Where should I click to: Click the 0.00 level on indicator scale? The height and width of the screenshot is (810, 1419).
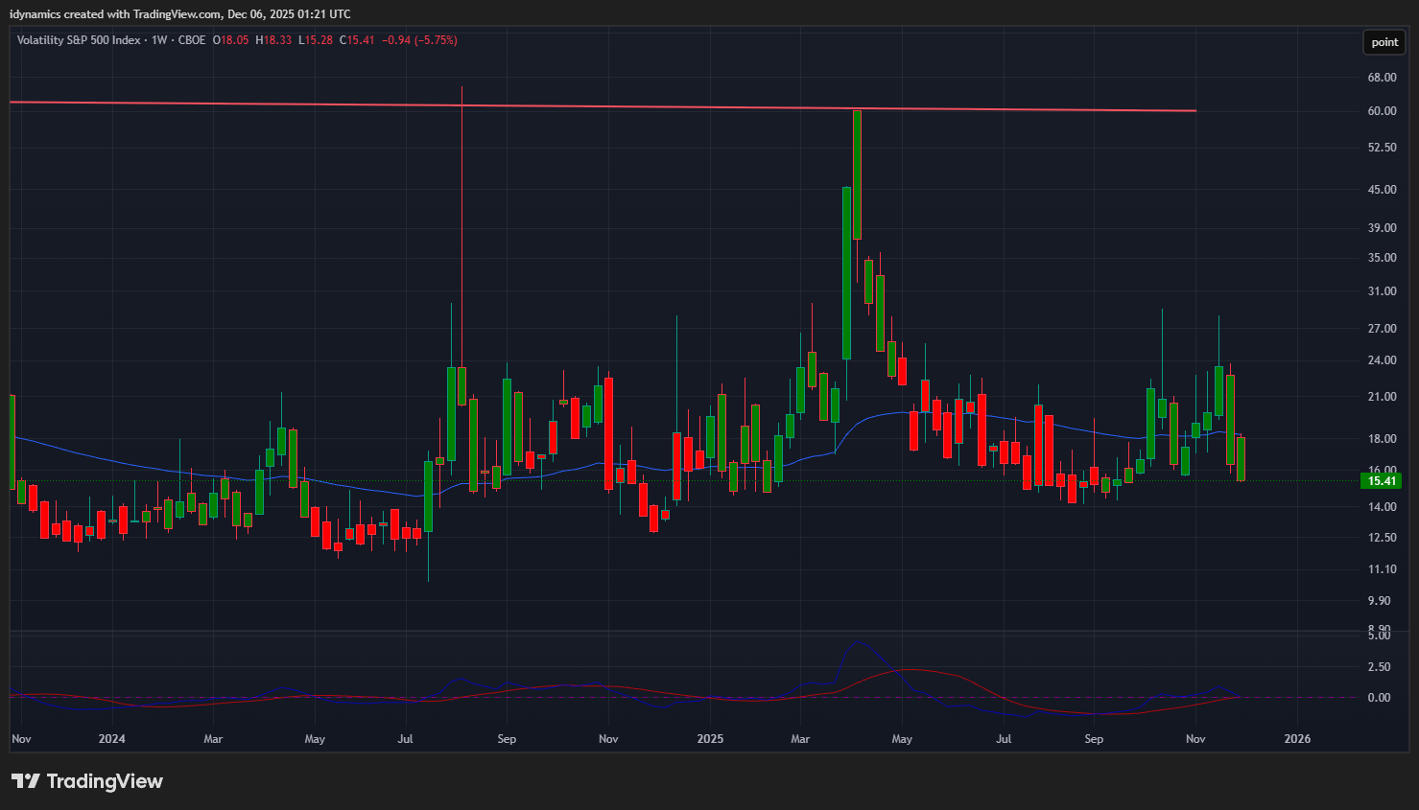pos(1379,698)
